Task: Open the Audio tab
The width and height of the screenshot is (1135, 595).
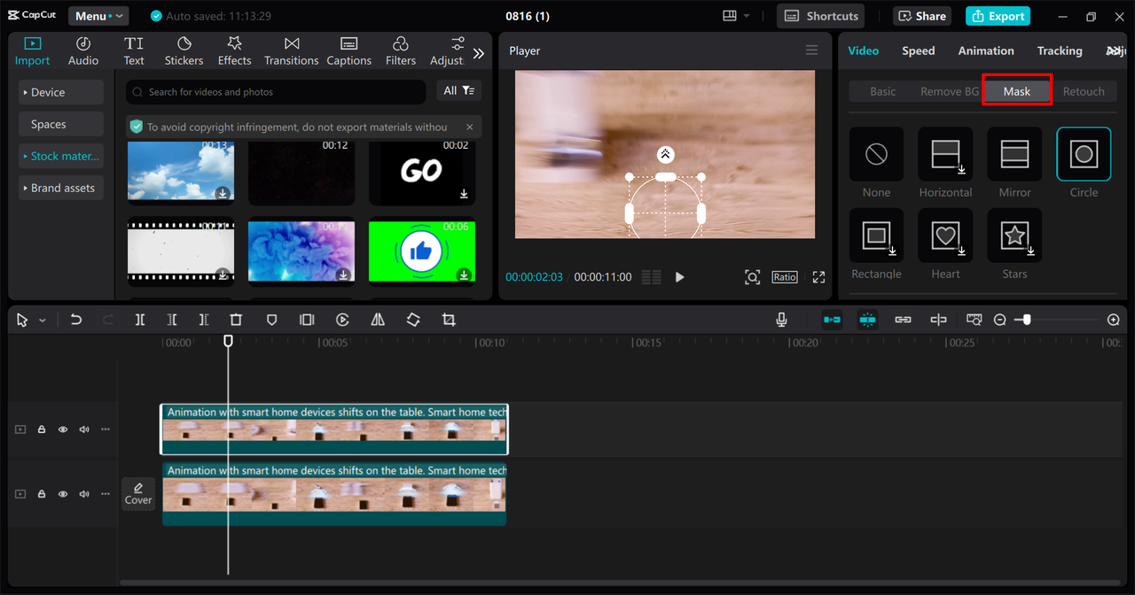Action: tap(83, 51)
